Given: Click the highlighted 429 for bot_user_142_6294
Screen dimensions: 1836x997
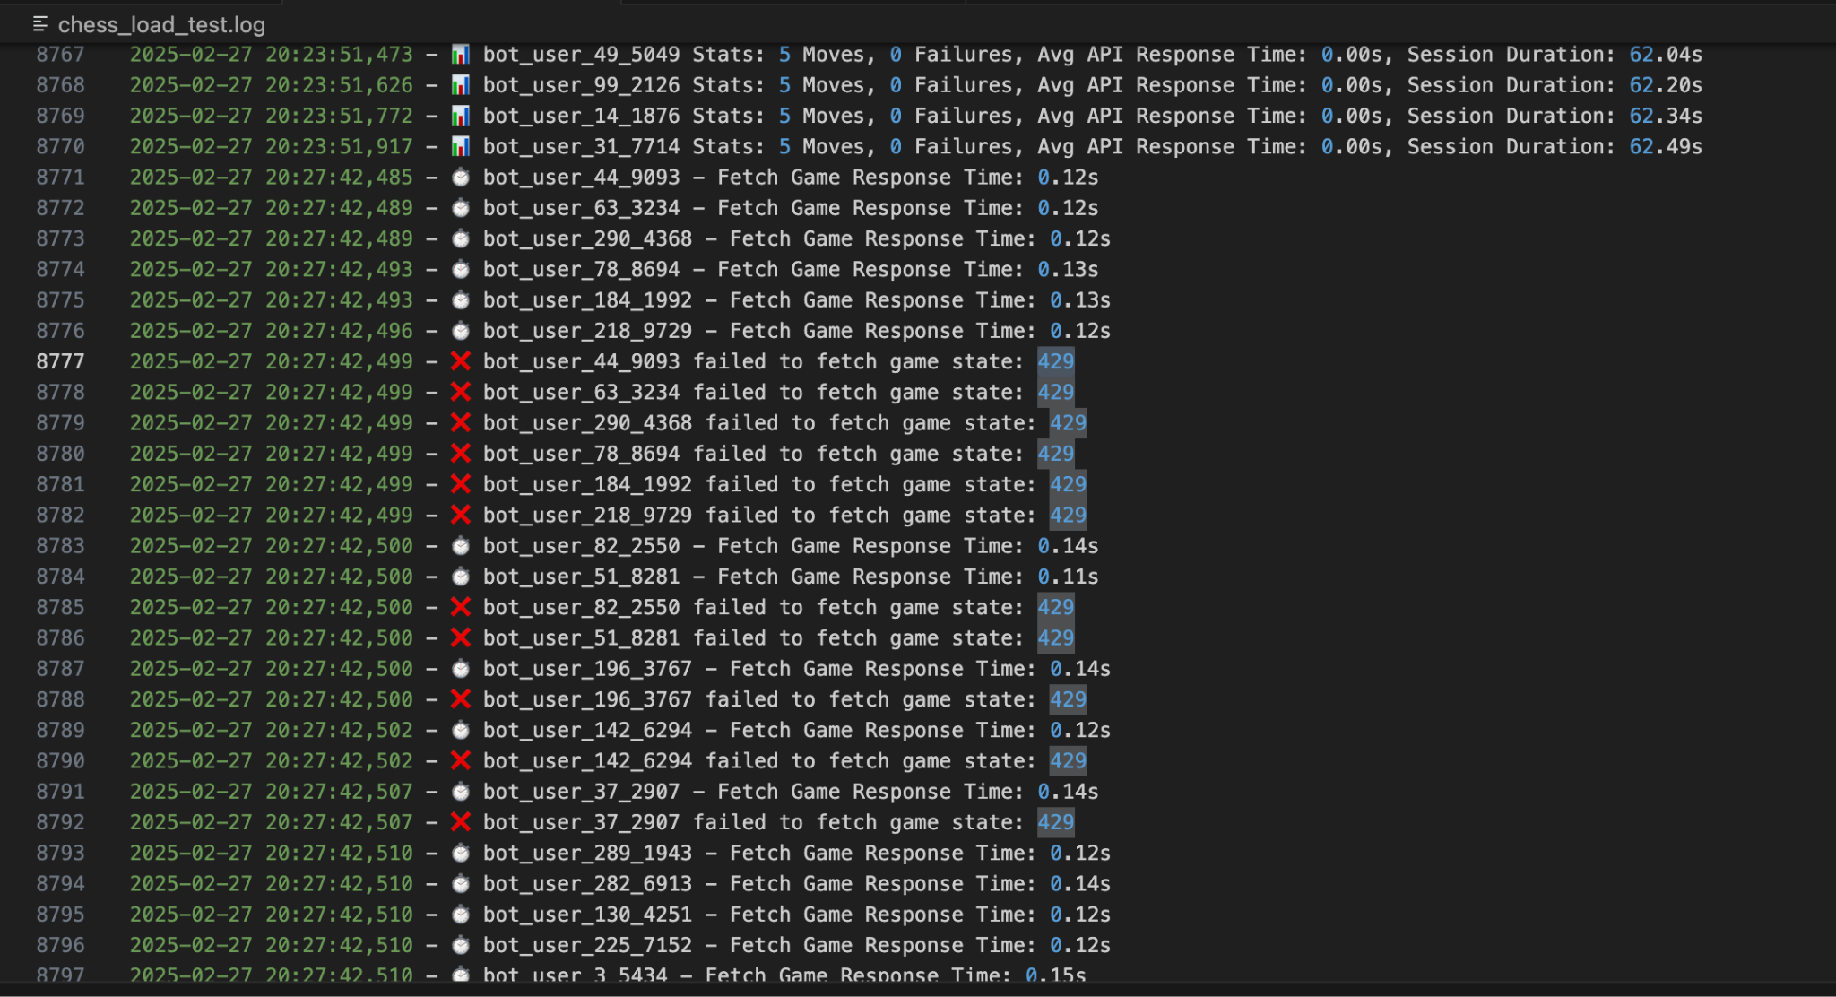Looking at the screenshot, I should point(1068,761).
